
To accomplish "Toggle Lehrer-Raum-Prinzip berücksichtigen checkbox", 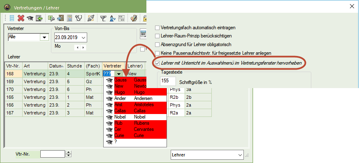I will coord(157,36).
